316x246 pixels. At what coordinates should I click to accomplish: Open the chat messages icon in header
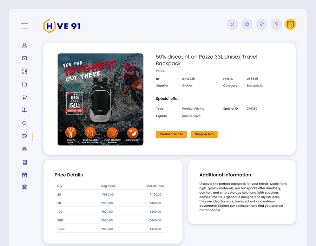click(232, 24)
